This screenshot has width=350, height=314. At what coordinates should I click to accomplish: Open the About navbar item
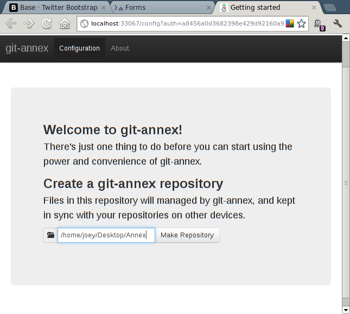tap(120, 48)
